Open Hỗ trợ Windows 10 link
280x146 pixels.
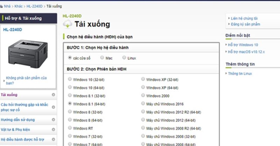(243, 45)
